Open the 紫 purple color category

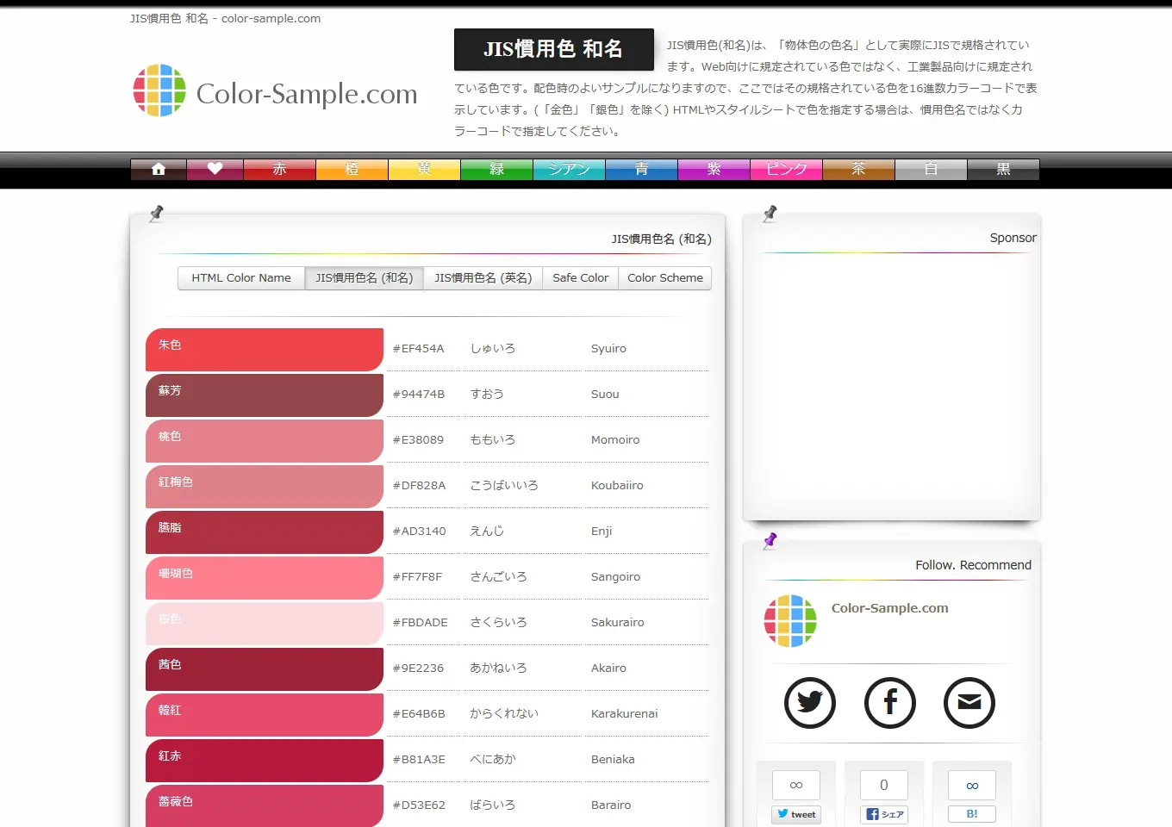(x=714, y=169)
